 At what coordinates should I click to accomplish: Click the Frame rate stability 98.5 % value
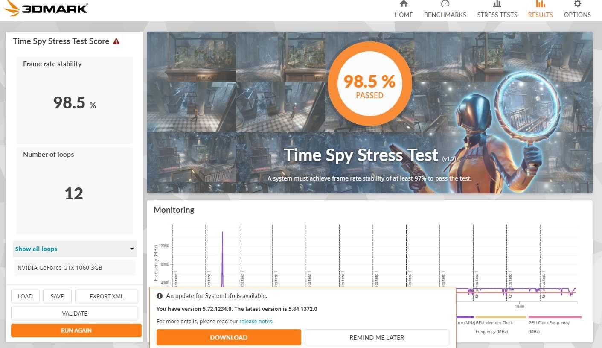[x=74, y=103]
